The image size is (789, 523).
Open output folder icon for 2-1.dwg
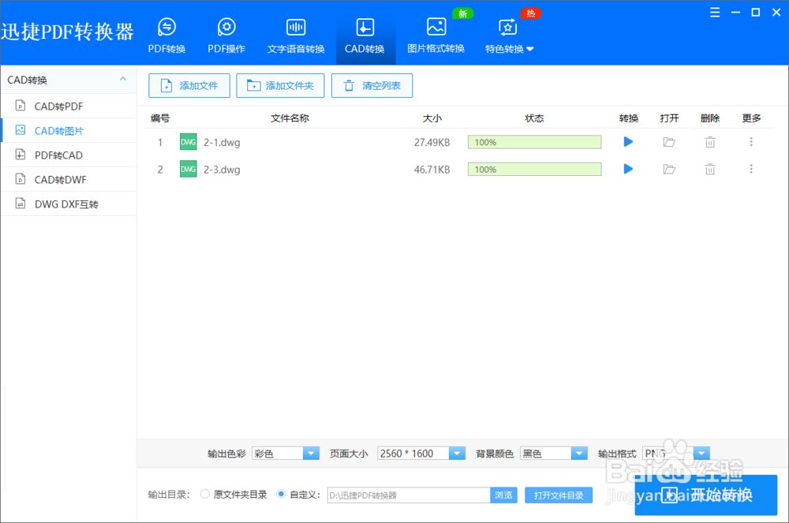click(x=669, y=142)
